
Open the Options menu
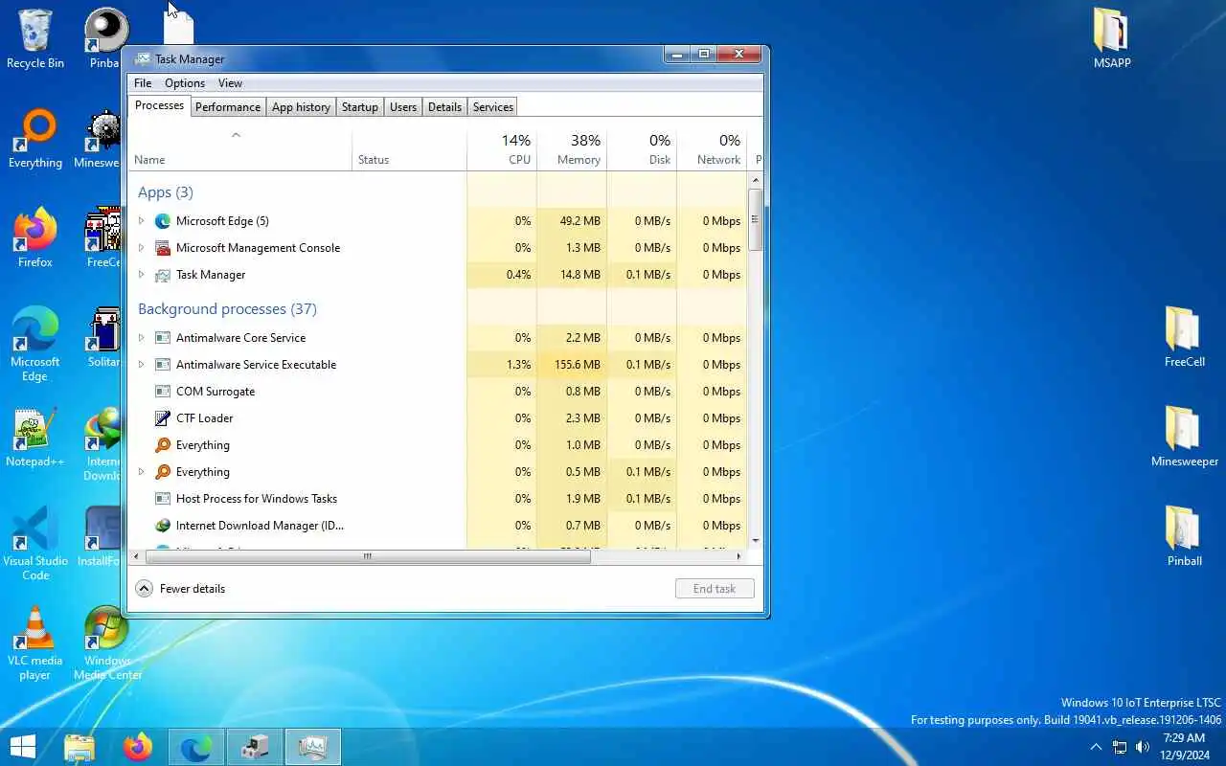185,83
